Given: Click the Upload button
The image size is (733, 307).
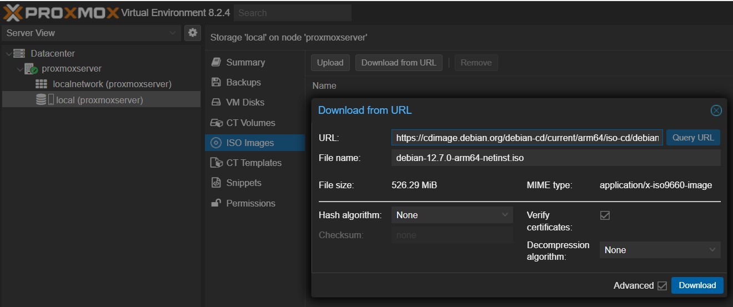Looking at the screenshot, I should [330, 63].
